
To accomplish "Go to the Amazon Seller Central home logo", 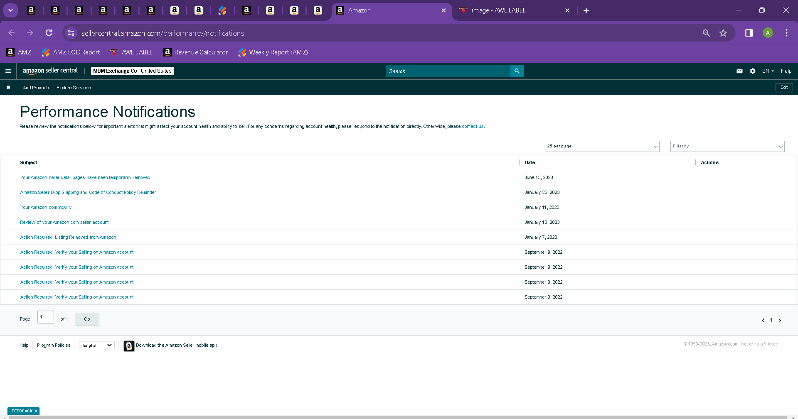I will (50, 71).
